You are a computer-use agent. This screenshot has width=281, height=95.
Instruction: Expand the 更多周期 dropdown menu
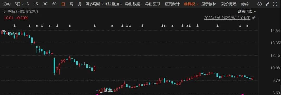(x=94, y=4)
